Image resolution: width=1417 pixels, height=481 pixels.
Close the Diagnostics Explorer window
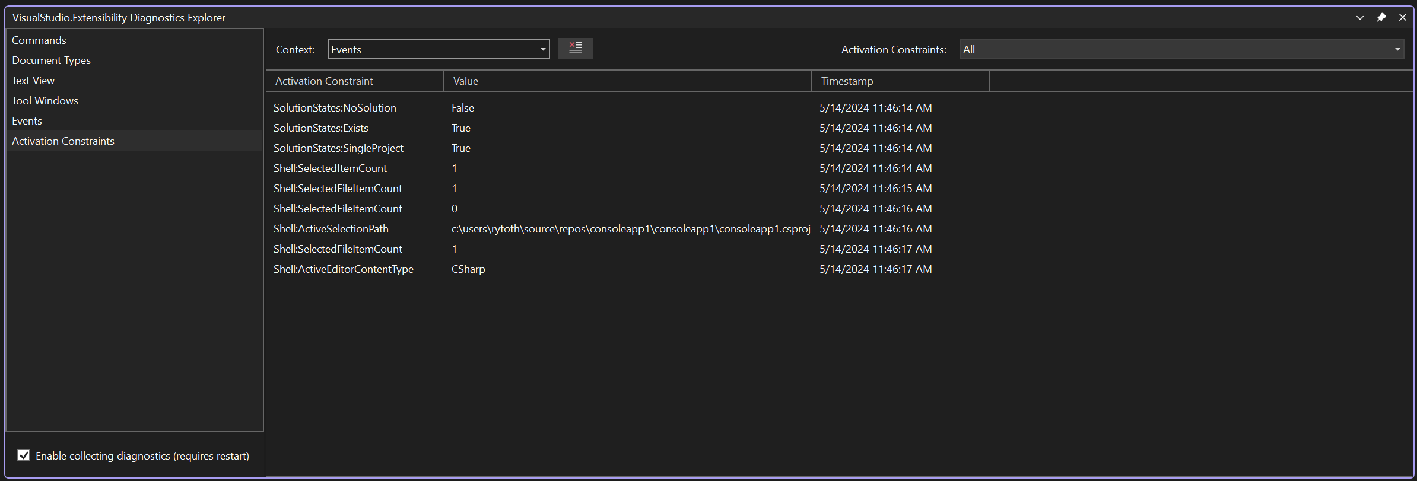pos(1403,17)
